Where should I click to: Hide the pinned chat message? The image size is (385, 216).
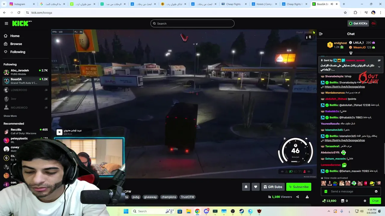coord(379,60)
